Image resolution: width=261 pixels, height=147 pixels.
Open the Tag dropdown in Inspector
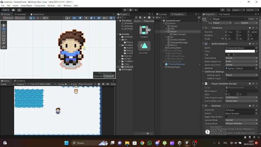point(222,23)
